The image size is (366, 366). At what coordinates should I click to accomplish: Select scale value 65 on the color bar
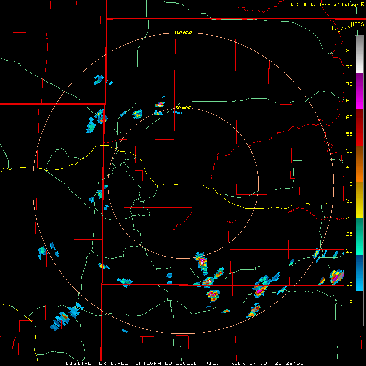coord(349,100)
